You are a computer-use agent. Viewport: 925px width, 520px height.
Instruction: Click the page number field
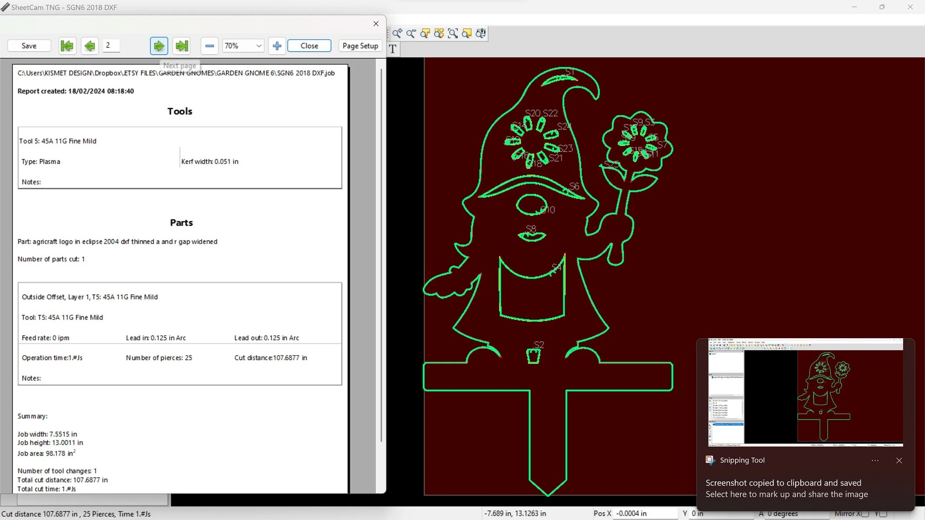click(x=111, y=45)
